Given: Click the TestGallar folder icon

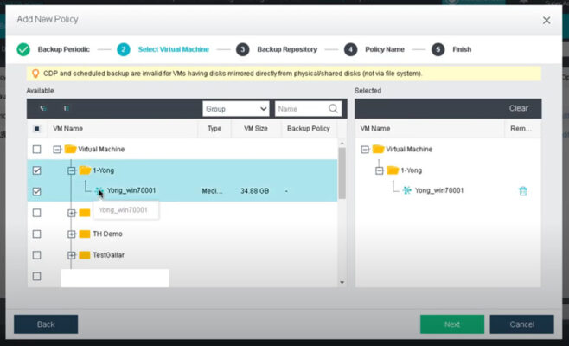Looking at the screenshot, I should (x=85, y=255).
